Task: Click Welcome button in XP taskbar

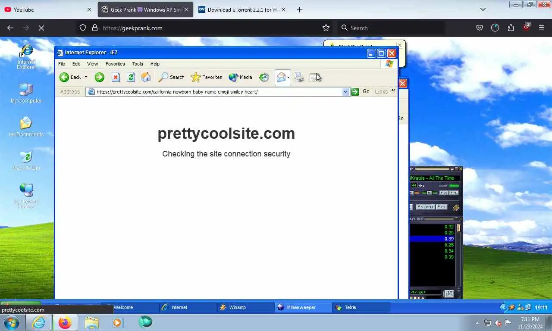Action: [130, 307]
